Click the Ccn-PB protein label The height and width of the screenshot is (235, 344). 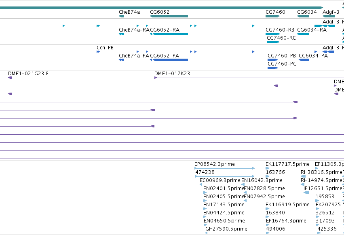pos(105,48)
